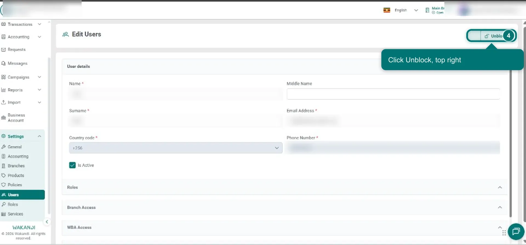Collapse the sidebar with the arrow button
Image resolution: width=526 pixels, height=245 pixels.
47,222
